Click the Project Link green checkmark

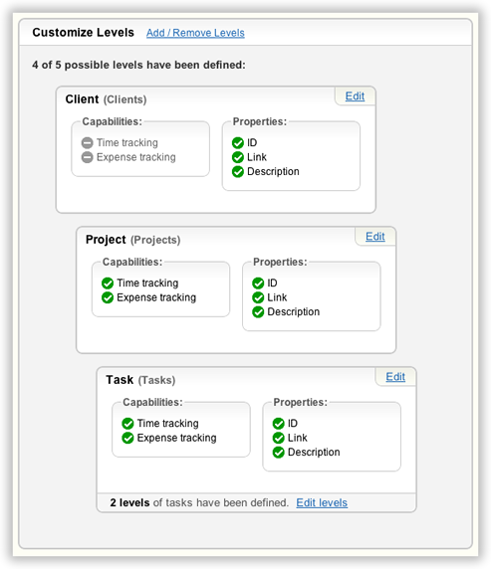(258, 297)
